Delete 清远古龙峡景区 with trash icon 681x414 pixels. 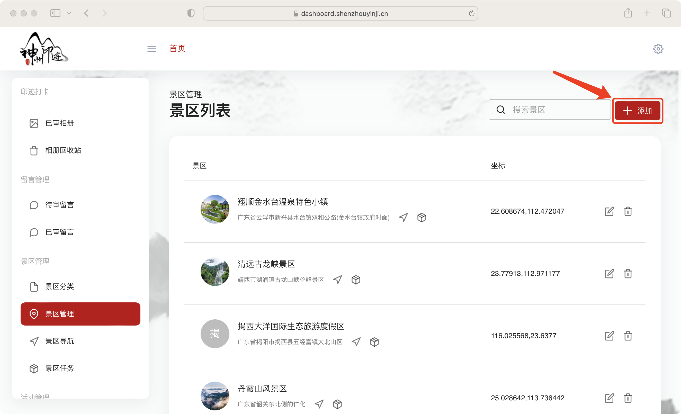click(628, 274)
